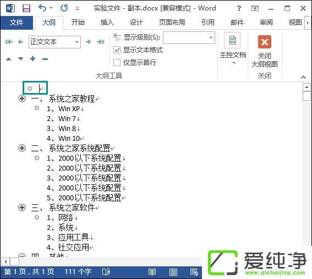
Task: Open the 正文文本 outline level dropdown
Action: coord(76,42)
